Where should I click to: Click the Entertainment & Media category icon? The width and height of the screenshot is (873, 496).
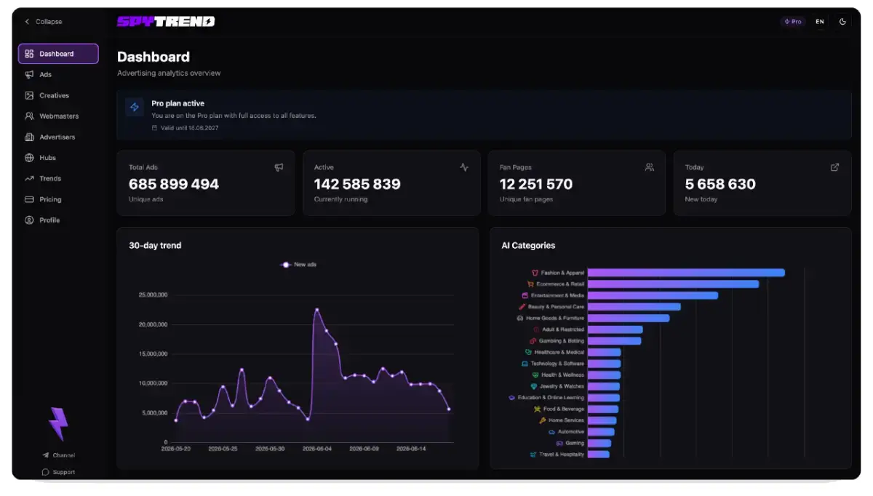tap(525, 295)
